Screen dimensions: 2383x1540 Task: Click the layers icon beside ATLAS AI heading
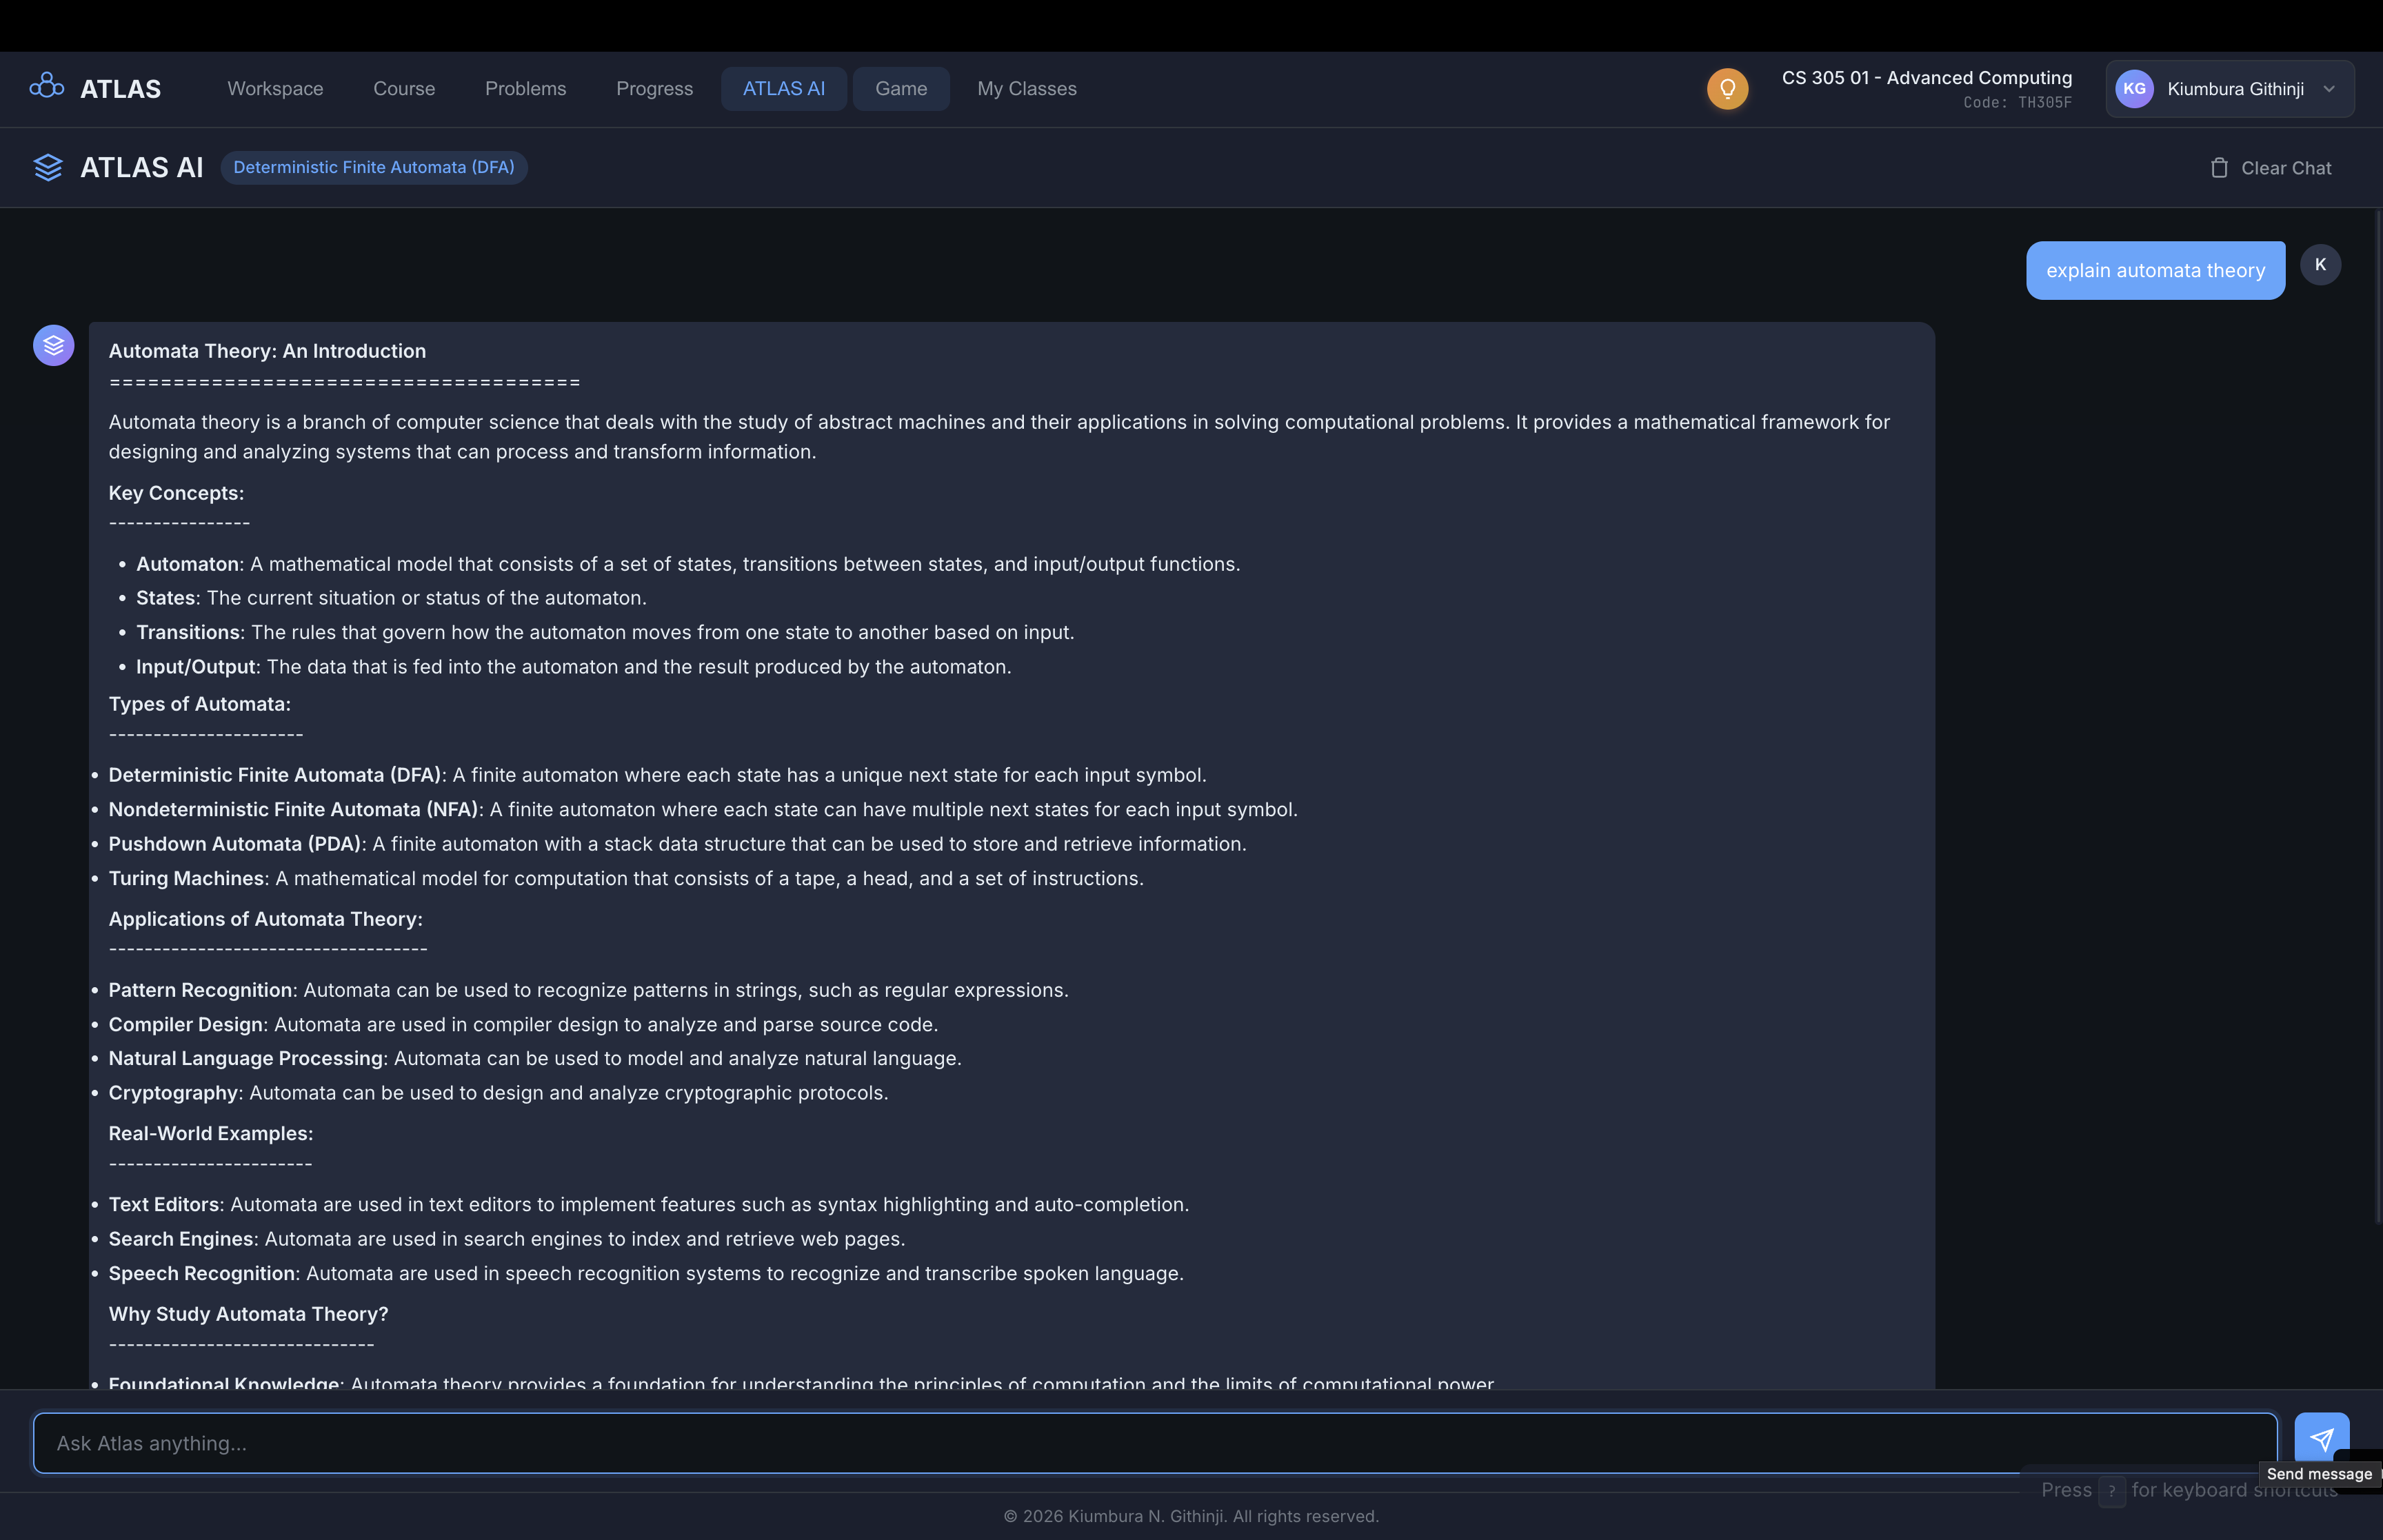click(x=48, y=167)
